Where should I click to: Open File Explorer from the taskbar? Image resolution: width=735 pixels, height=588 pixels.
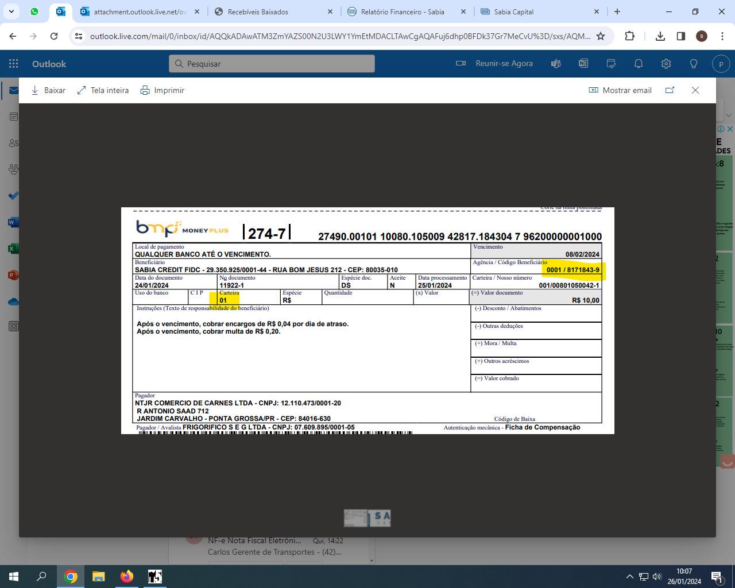pyautogui.click(x=99, y=577)
